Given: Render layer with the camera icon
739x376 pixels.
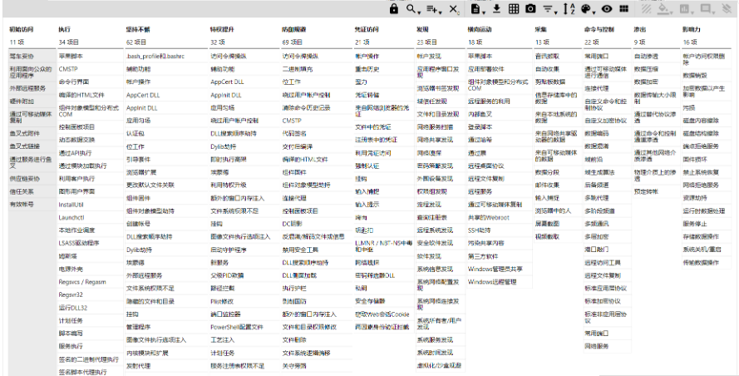Looking at the screenshot, I should pyautogui.click(x=530, y=8).
